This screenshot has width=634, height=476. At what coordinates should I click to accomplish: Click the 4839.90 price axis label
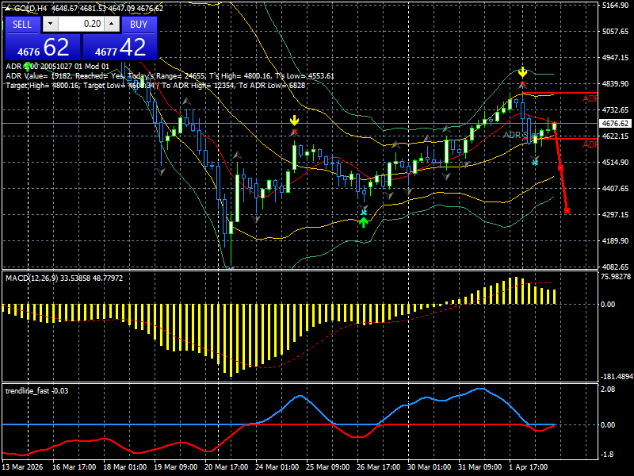point(616,84)
